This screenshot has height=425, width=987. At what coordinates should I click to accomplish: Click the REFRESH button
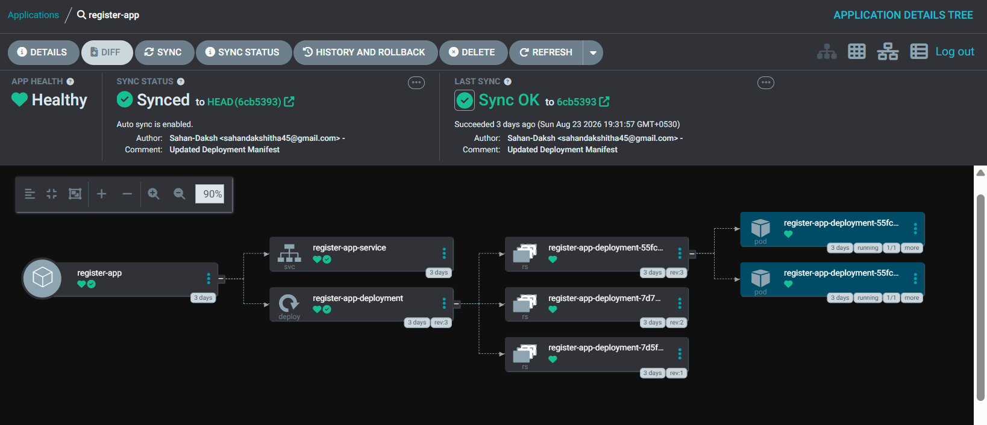[546, 52]
